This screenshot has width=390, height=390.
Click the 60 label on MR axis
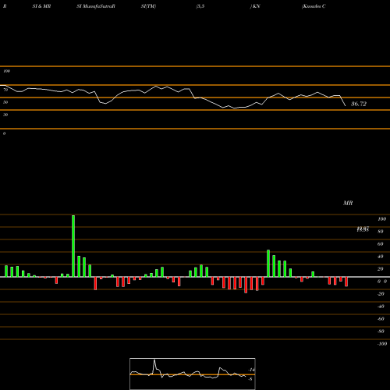point(380,244)
